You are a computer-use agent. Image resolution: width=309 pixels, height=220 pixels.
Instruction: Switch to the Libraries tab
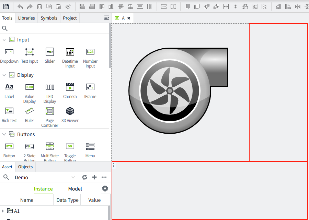click(26, 18)
